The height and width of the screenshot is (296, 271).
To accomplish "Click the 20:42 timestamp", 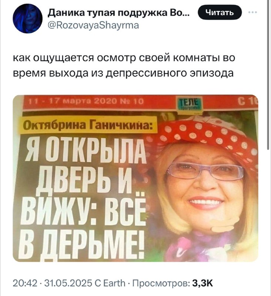I will click(x=25, y=283).
